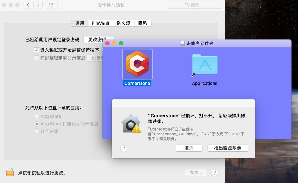The image size is (298, 183).
Task: Select App Store 和被认可的开发者 option
Action: pos(37,124)
